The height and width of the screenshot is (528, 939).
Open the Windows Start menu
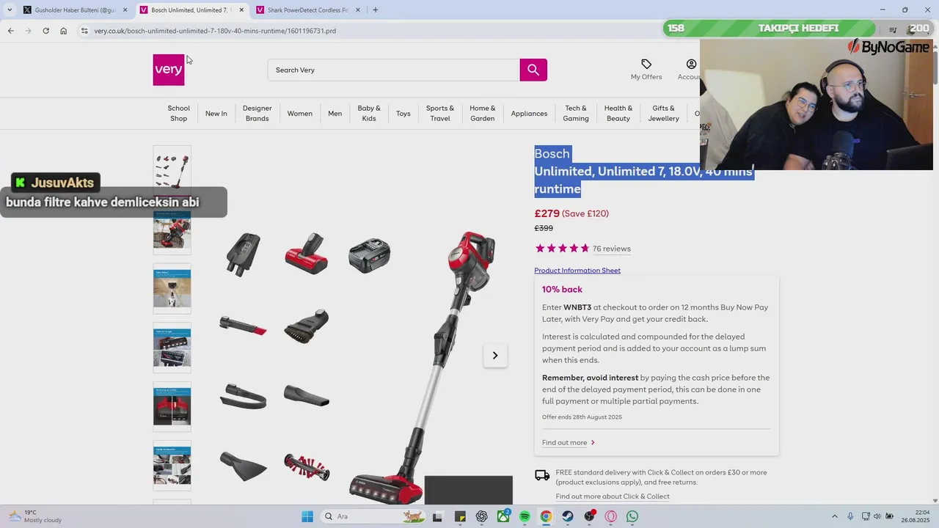307,516
